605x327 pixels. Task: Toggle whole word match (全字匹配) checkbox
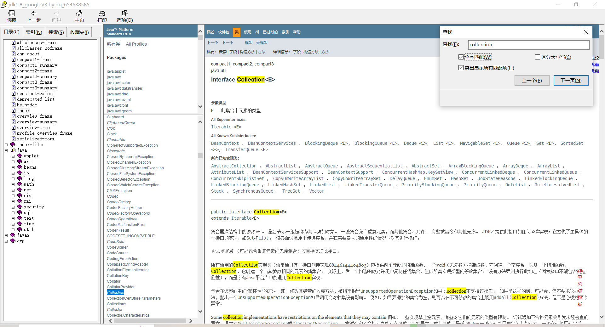(x=461, y=57)
